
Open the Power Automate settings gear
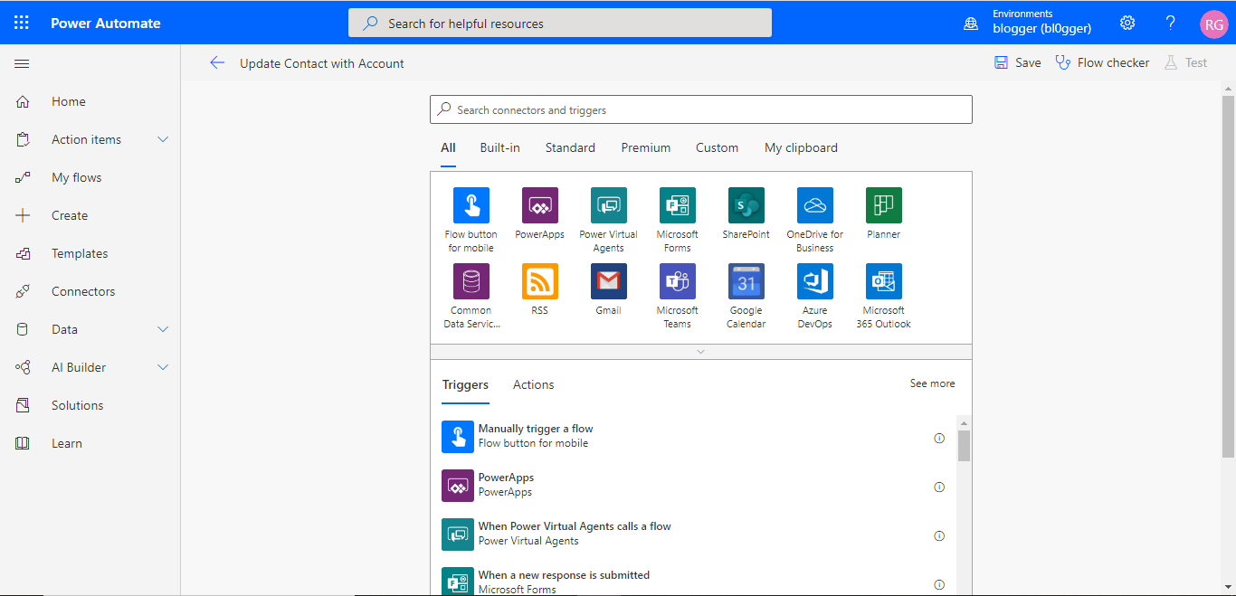coord(1127,22)
